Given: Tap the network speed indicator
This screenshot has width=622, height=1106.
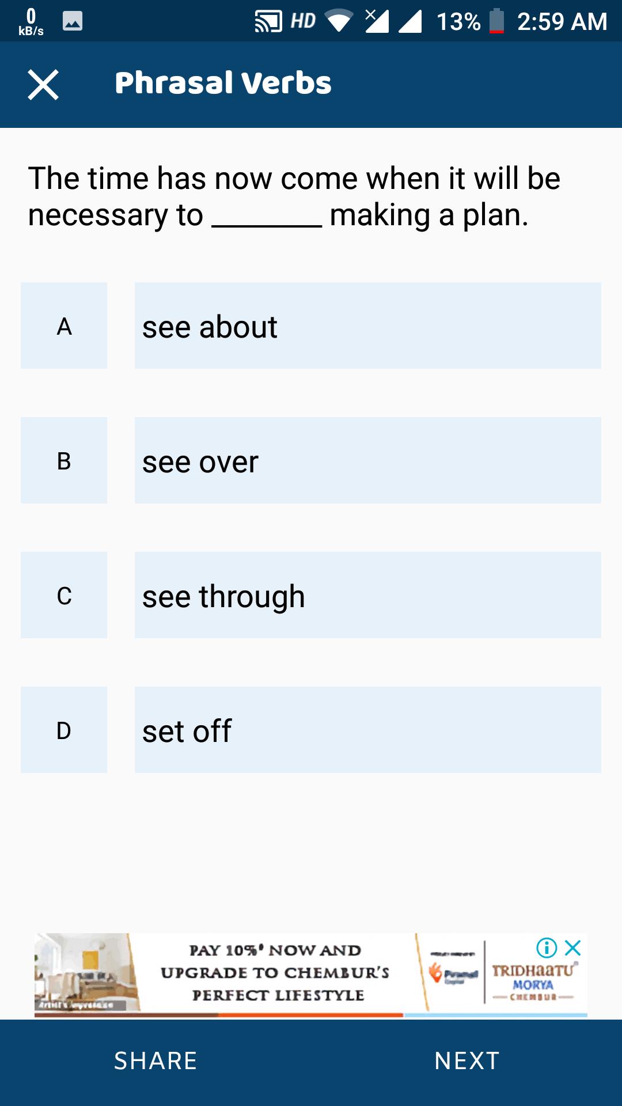Looking at the screenshot, I should (x=31, y=22).
